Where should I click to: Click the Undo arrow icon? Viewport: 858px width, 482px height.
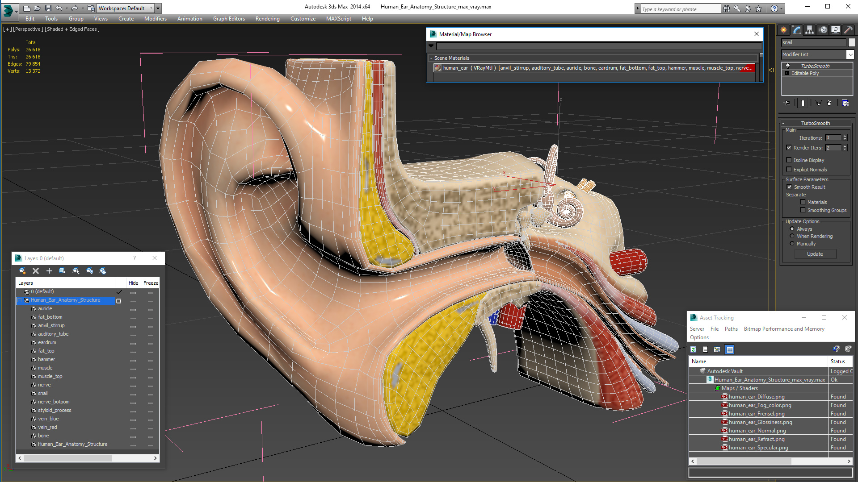(59, 8)
